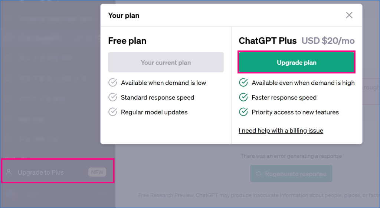Click checkmark beside Available even when demand is high

tap(243, 83)
